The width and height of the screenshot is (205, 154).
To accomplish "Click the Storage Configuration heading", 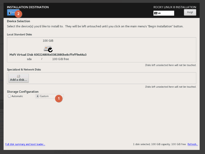I will [23, 92].
